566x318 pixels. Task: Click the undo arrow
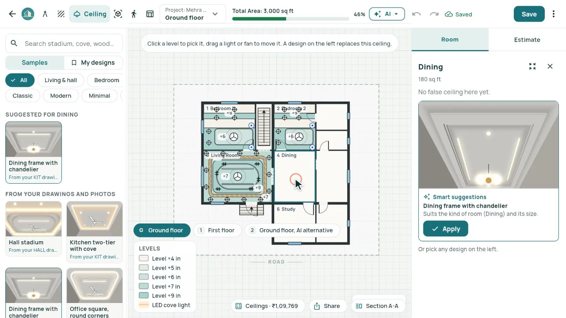tap(416, 14)
